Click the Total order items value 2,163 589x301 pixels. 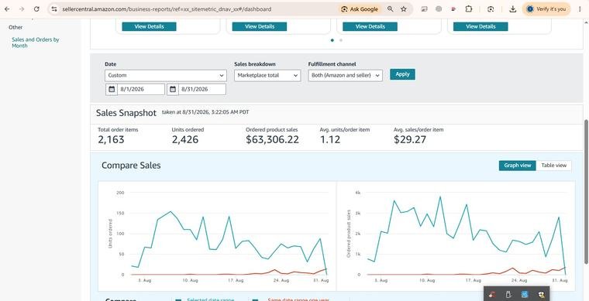[111, 140]
